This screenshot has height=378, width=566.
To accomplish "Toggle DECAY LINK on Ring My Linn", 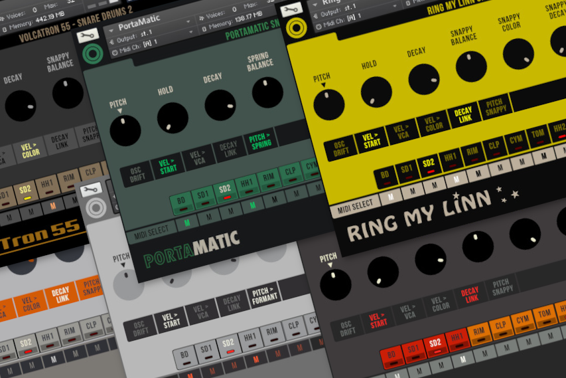I will click(464, 114).
